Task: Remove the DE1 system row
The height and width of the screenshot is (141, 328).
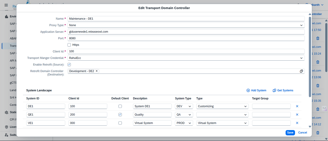Action: 297,106
